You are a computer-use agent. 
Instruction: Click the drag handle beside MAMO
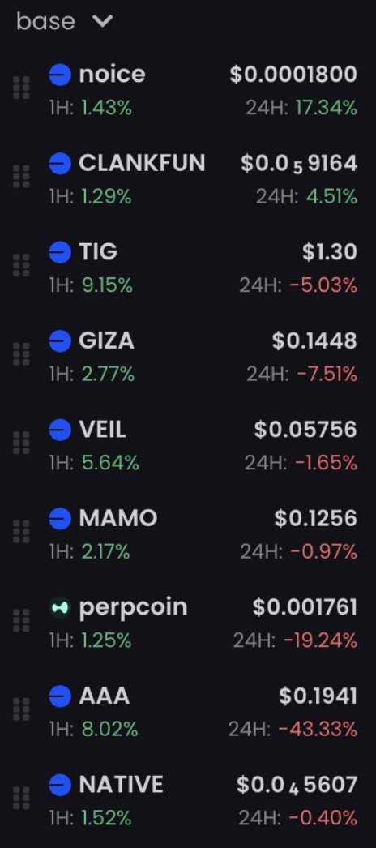pyautogui.click(x=21, y=532)
